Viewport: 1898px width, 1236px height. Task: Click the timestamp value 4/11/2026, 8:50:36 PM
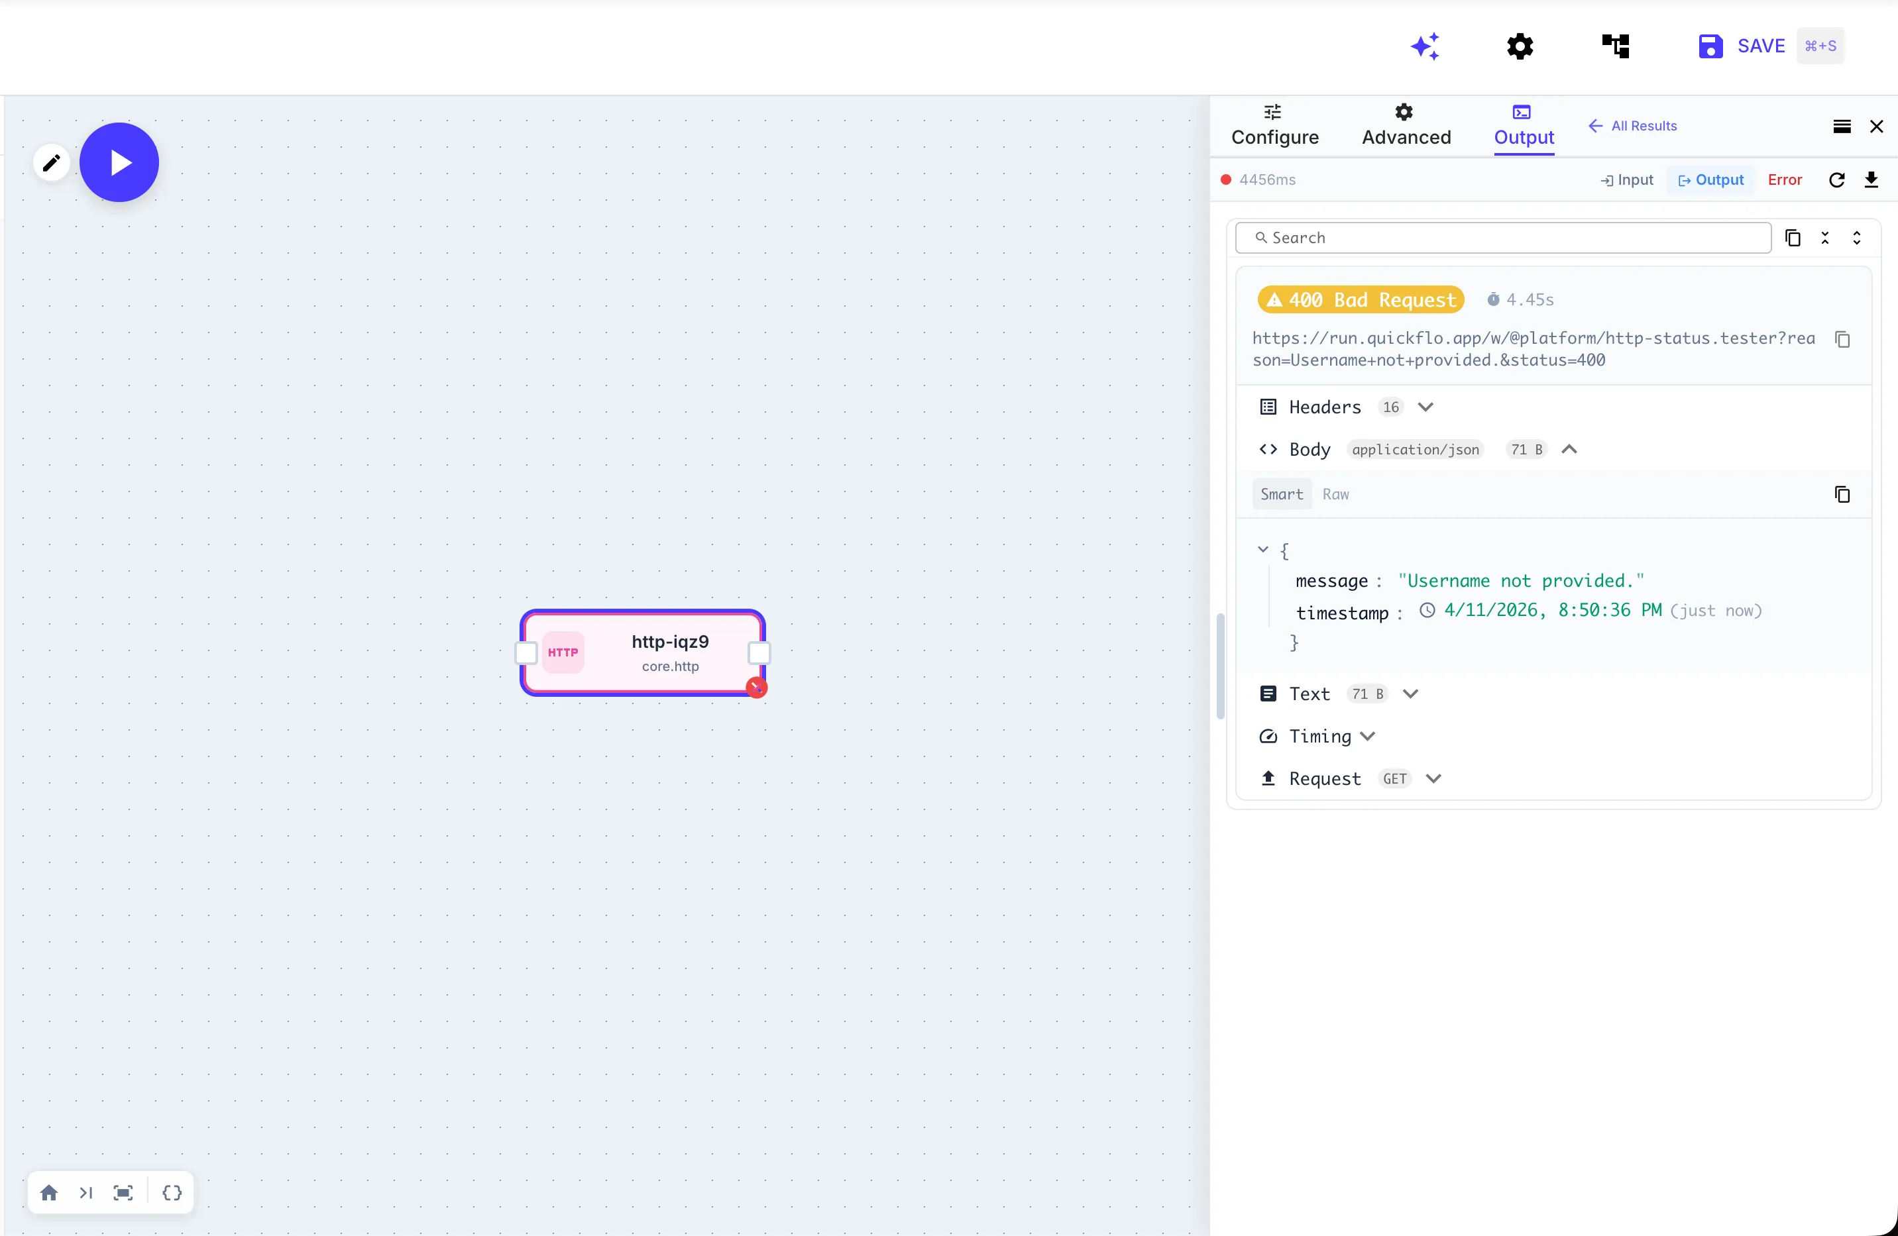point(1553,611)
